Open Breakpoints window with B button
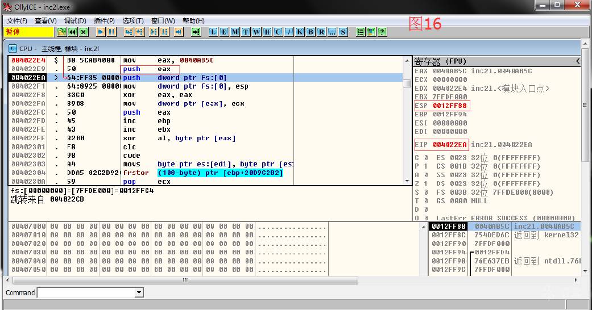Image resolution: width=592 pixels, height=310 pixels. 311,32
